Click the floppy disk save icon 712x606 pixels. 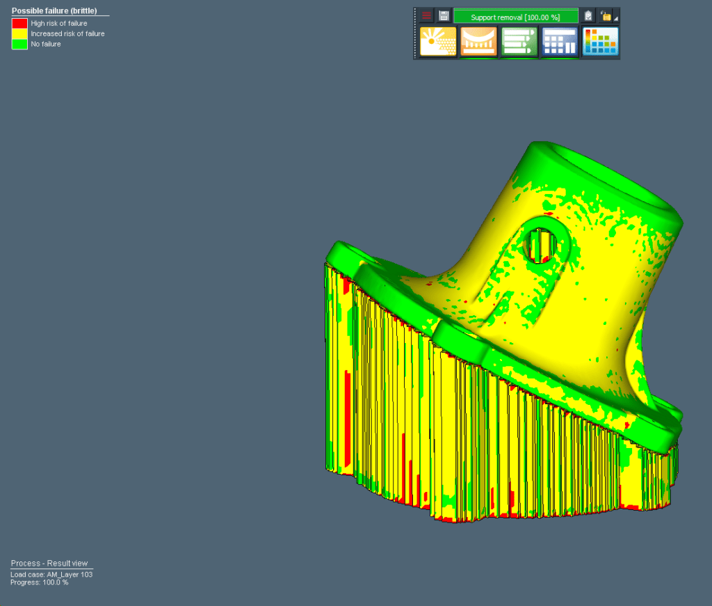[444, 16]
